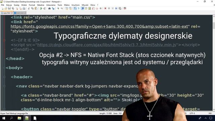Toggle show all characters pilcrow icon
Viewport: 215px width, 121px height.
(79, 8)
